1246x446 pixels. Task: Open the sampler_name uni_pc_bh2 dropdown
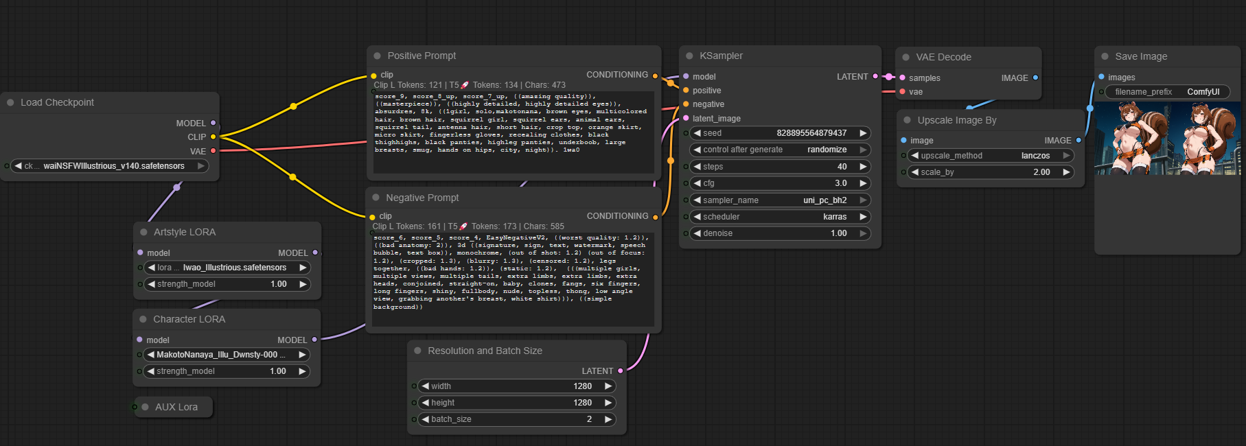780,200
